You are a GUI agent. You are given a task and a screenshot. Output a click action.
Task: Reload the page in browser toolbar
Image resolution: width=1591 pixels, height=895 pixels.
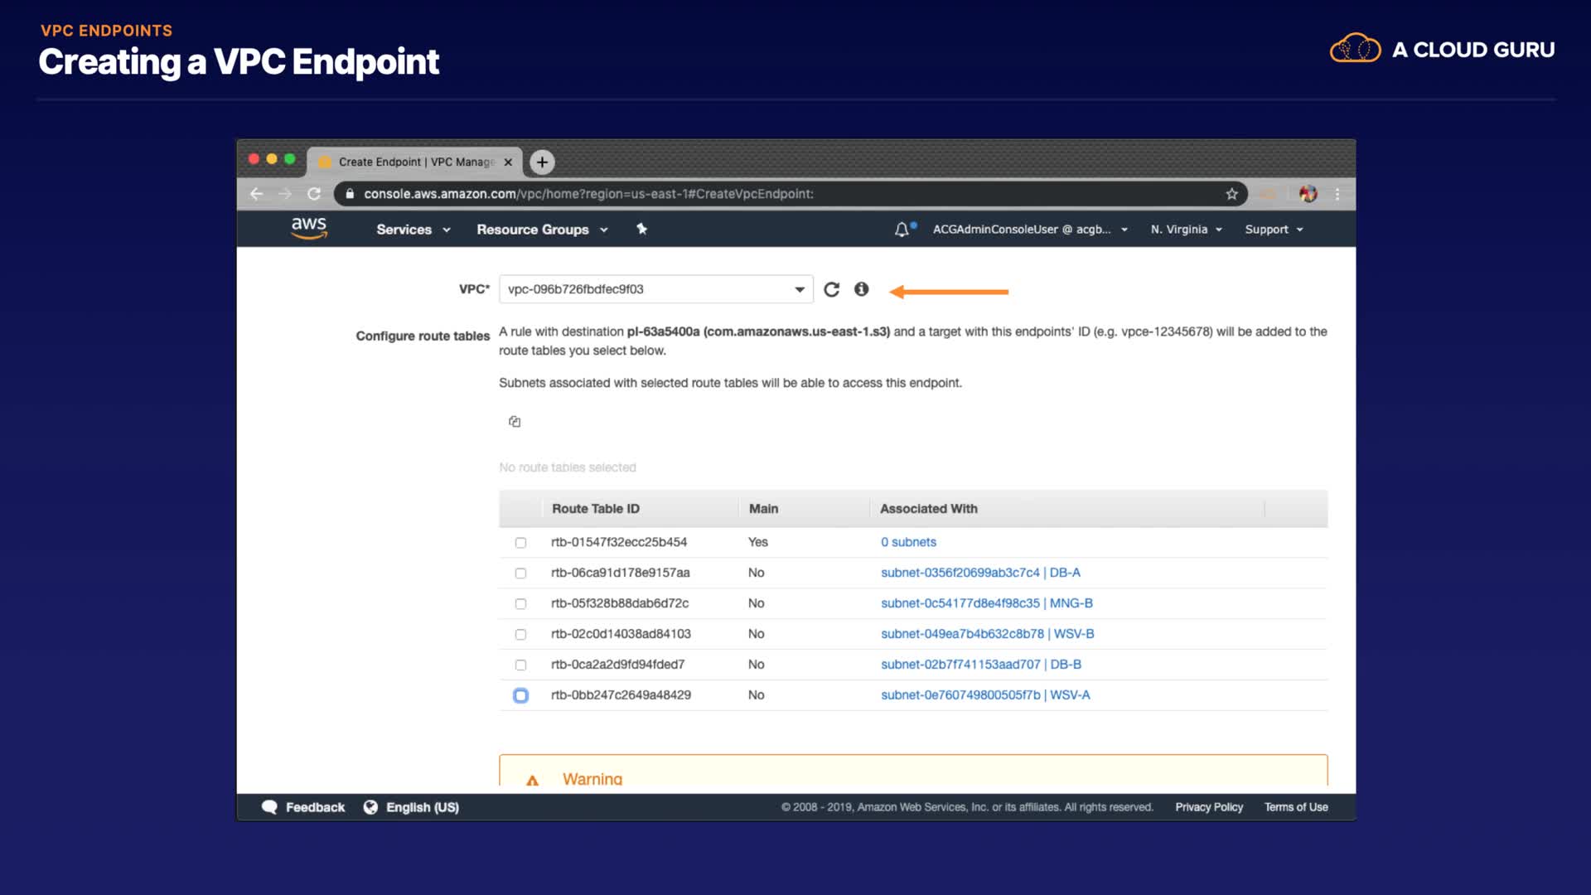click(x=314, y=194)
